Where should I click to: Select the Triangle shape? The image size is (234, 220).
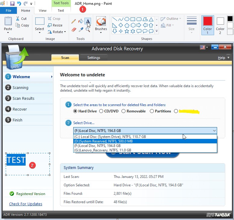tap(151, 19)
